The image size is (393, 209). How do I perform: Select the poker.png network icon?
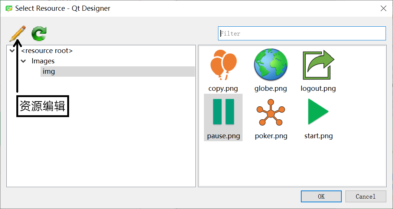[x=271, y=112]
